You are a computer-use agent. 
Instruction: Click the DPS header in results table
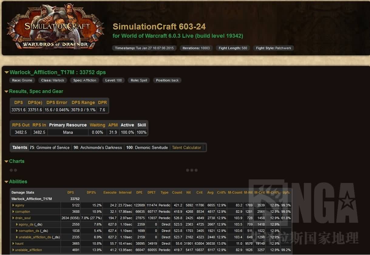(19, 103)
